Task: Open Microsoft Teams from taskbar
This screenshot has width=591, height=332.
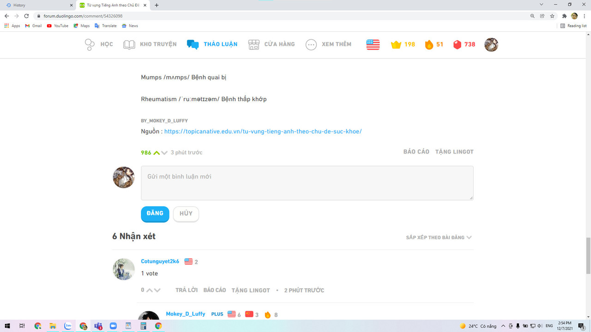Action: [98, 326]
